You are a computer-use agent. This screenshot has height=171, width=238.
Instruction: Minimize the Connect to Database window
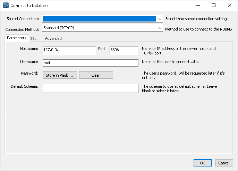coord(198,5)
